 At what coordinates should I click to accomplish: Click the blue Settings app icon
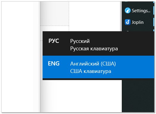point(127,10)
